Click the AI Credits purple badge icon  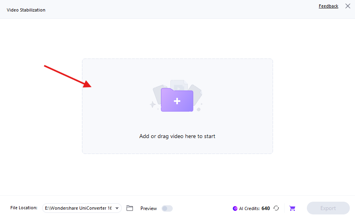pyautogui.click(x=235, y=208)
